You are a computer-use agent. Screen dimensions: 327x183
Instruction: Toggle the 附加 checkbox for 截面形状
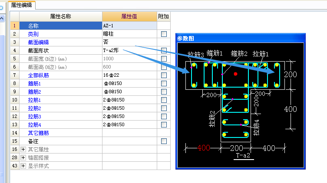tap(164, 50)
